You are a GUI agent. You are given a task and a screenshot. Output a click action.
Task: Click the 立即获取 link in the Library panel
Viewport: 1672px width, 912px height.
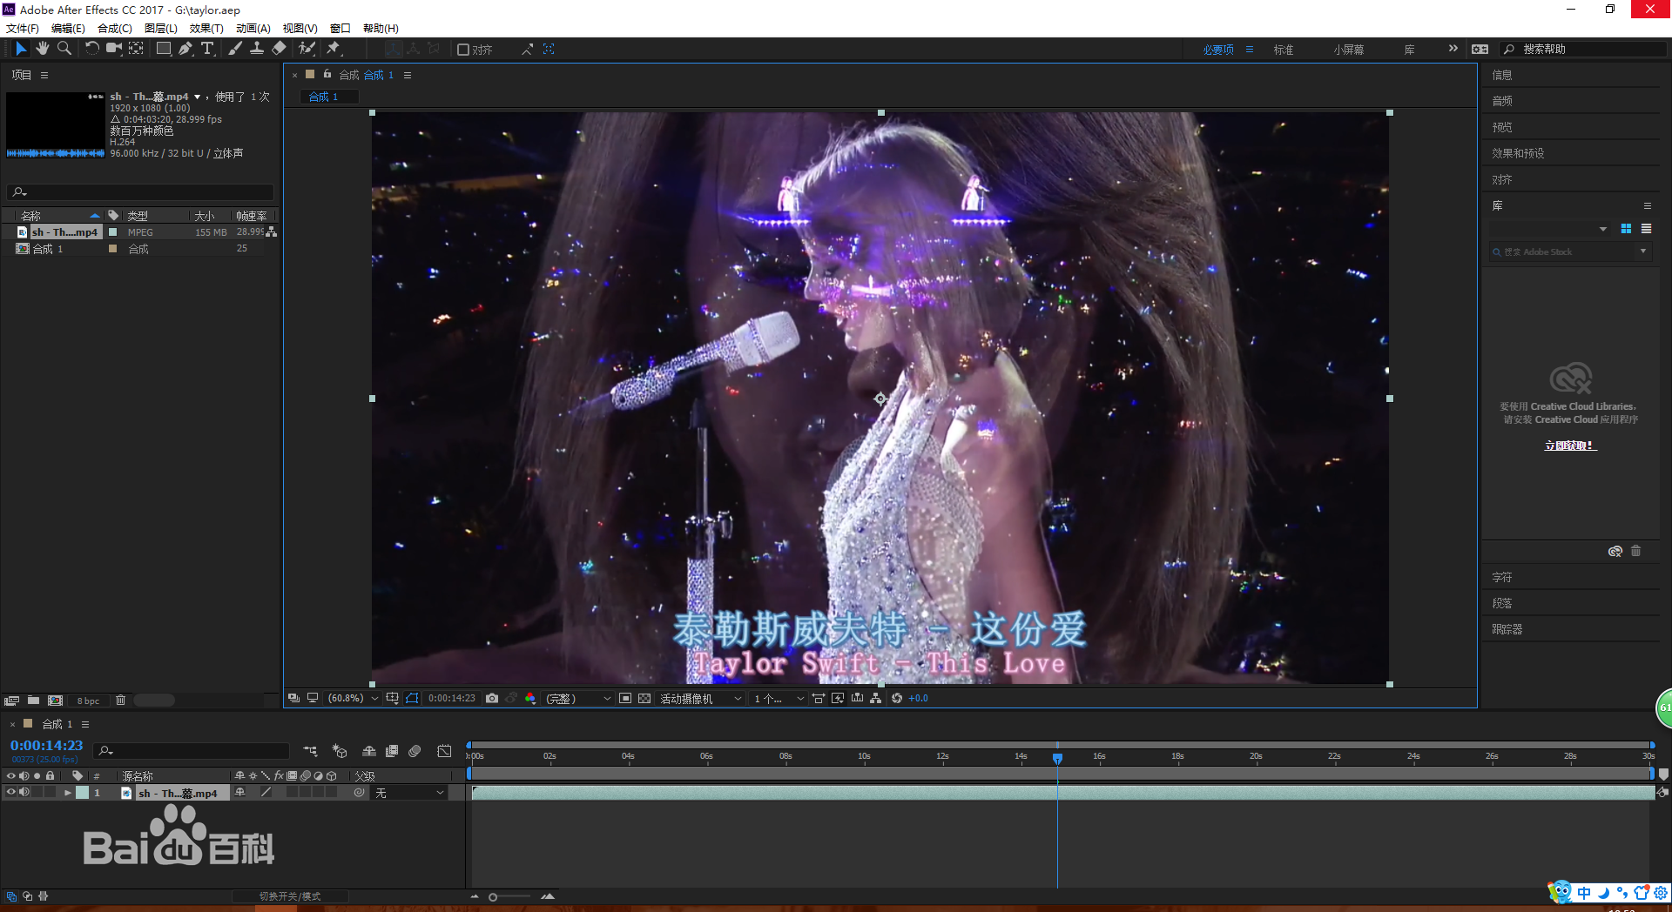tap(1569, 446)
